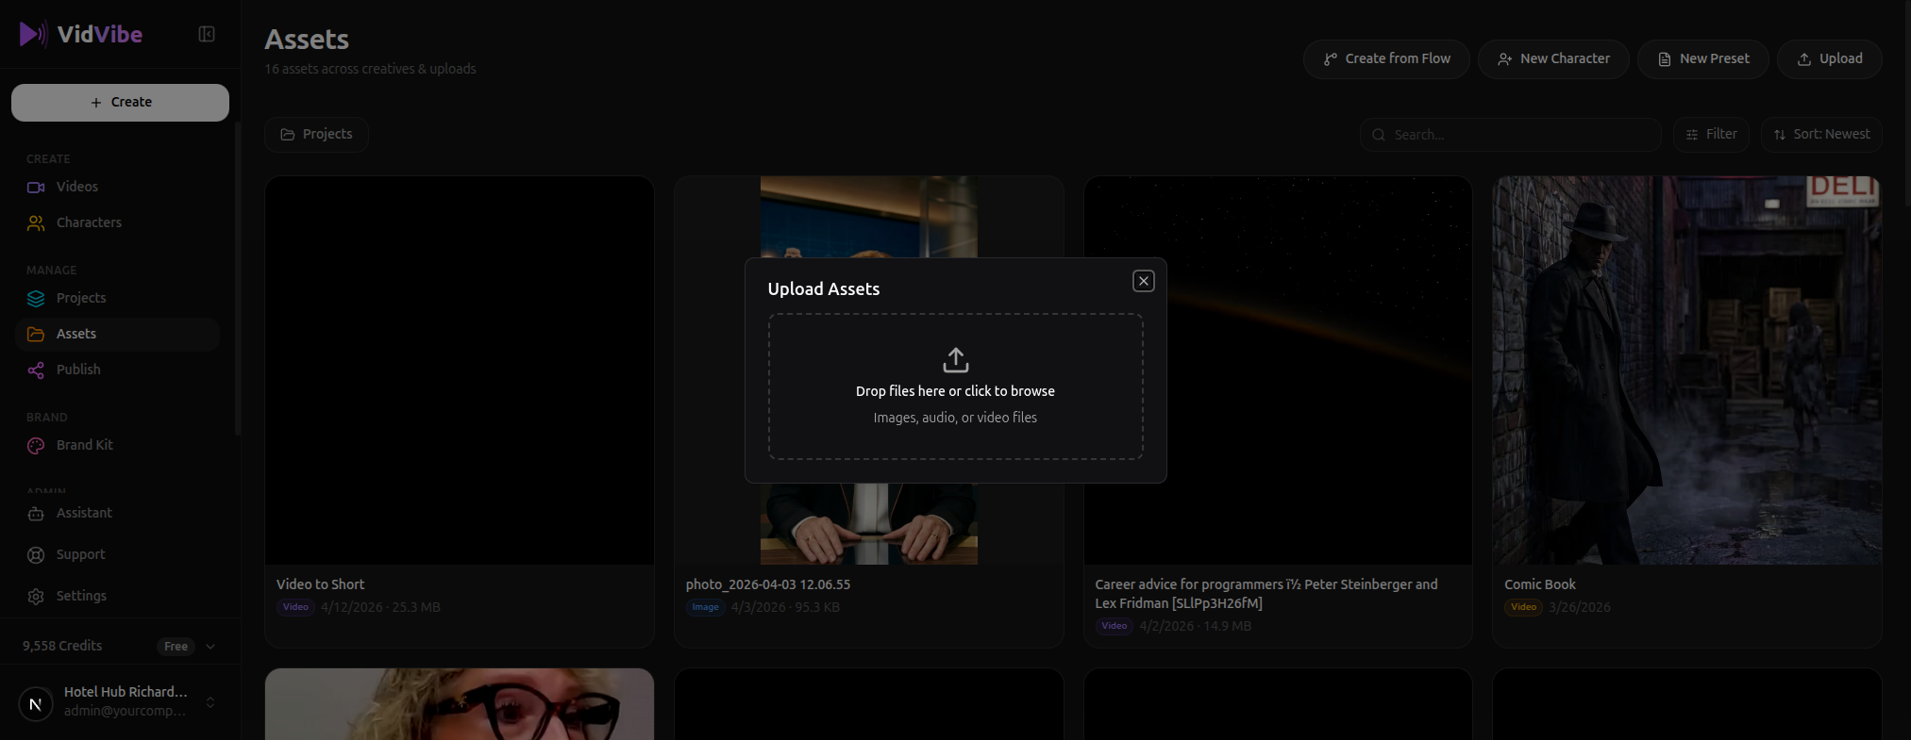
Task: Open Characters in the sidebar
Action: (x=118, y=222)
